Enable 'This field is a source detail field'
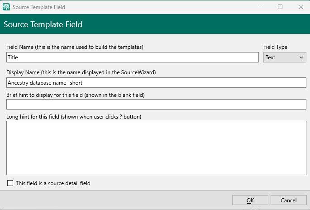The height and width of the screenshot is (210, 310). (x=10, y=183)
